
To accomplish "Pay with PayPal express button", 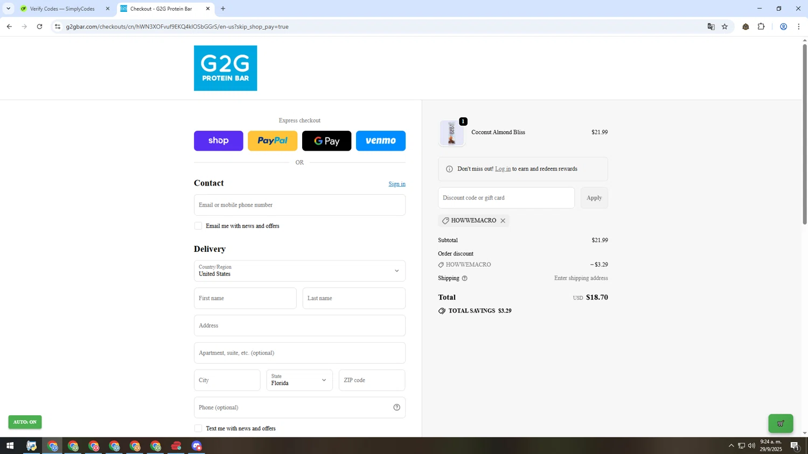I will (x=273, y=141).
